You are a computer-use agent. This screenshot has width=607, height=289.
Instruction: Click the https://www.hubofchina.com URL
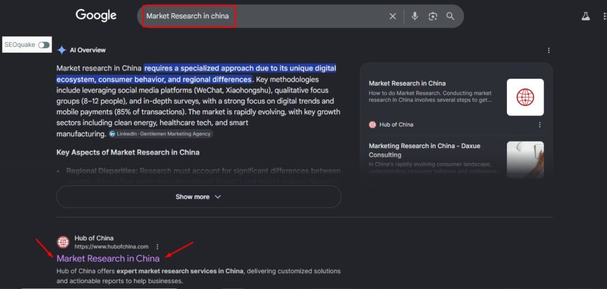coord(111,246)
